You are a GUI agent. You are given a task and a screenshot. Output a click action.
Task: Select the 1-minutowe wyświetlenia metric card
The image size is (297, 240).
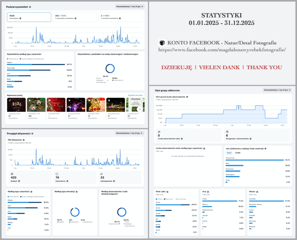pos(121,17)
